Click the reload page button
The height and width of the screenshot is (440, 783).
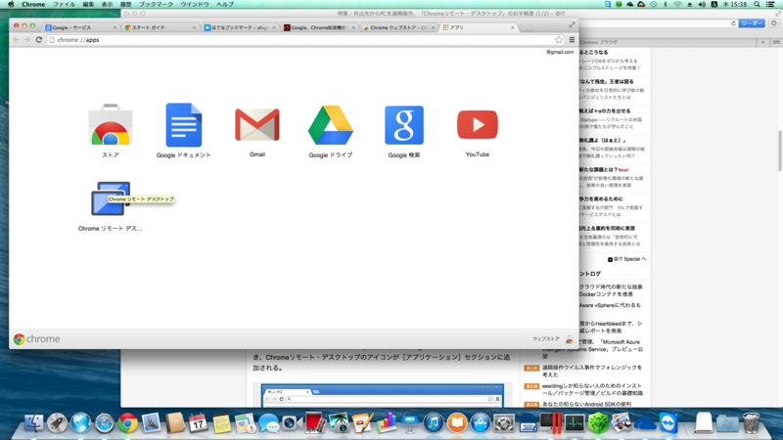tap(38, 39)
